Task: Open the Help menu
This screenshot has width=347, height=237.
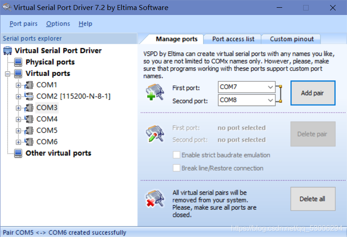Action: tap(85, 24)
